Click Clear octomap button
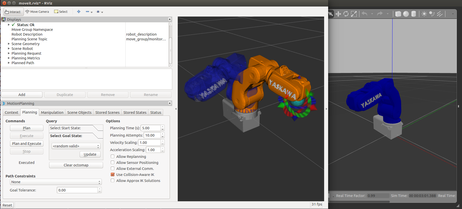This screenshot has width=462, height=209. 76,165
